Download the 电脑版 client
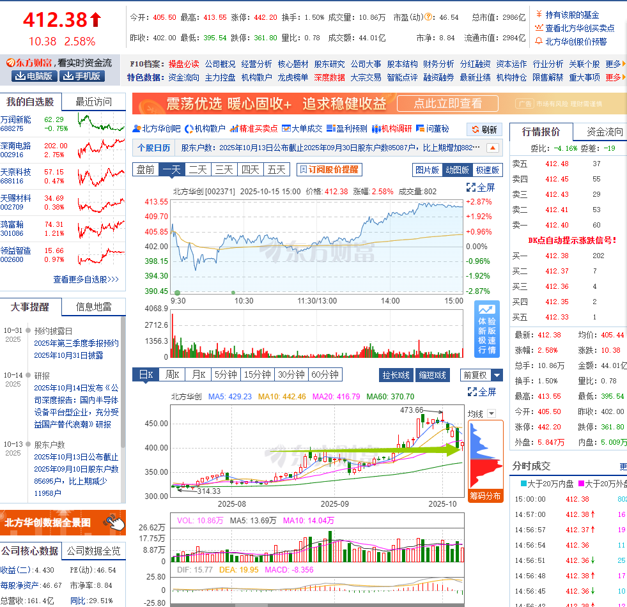This screenshot has width=627, height=607. pyautogui.click(x=35, y=76)
